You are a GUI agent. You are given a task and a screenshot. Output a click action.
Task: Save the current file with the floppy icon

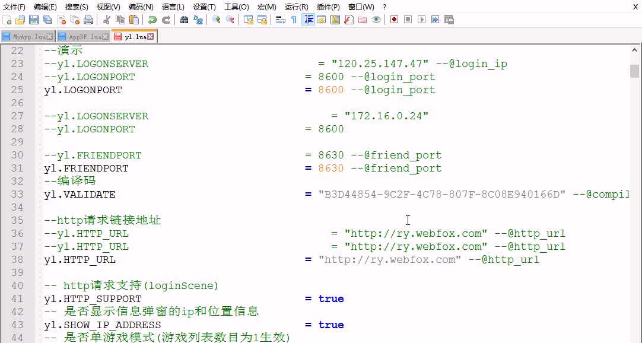coord(34,20)
